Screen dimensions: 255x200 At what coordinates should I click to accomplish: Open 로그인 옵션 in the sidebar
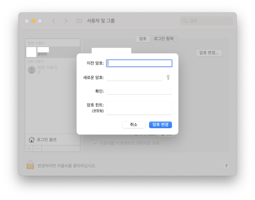coord(53,140)
